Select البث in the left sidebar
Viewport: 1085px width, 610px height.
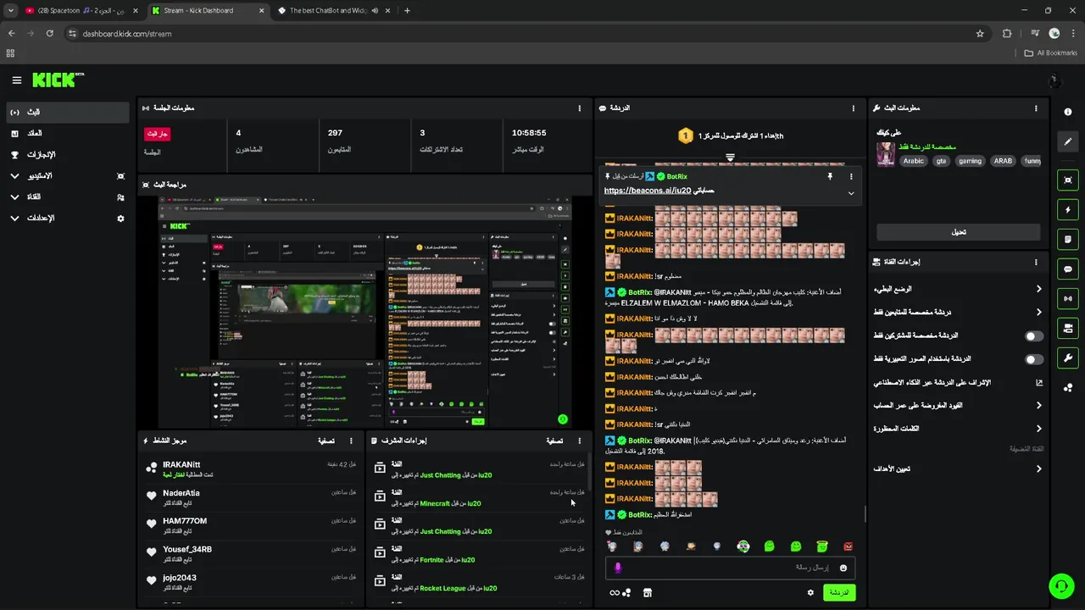coord(67,112)
